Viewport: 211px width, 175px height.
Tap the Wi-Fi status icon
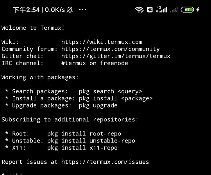click(x=139, y=10)
